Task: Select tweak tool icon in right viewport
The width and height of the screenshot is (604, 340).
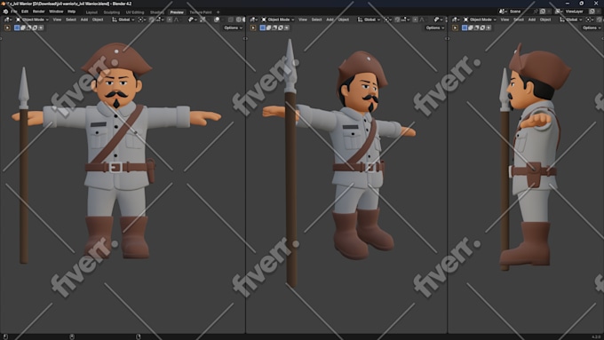Action: click(455, 28)
